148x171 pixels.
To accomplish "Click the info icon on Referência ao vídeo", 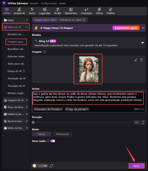I will 84,20.
